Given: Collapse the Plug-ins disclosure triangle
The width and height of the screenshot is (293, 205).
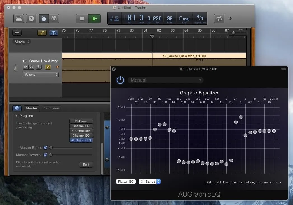Looking at the screenshot, I should tap(16, 116).
